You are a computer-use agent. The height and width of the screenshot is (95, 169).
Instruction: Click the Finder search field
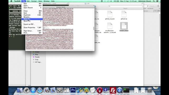coord(125,6)
